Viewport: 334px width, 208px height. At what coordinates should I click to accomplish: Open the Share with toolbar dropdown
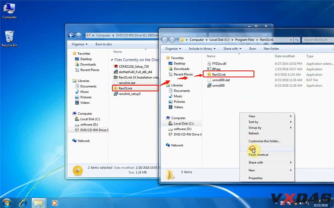click(232, 48)
